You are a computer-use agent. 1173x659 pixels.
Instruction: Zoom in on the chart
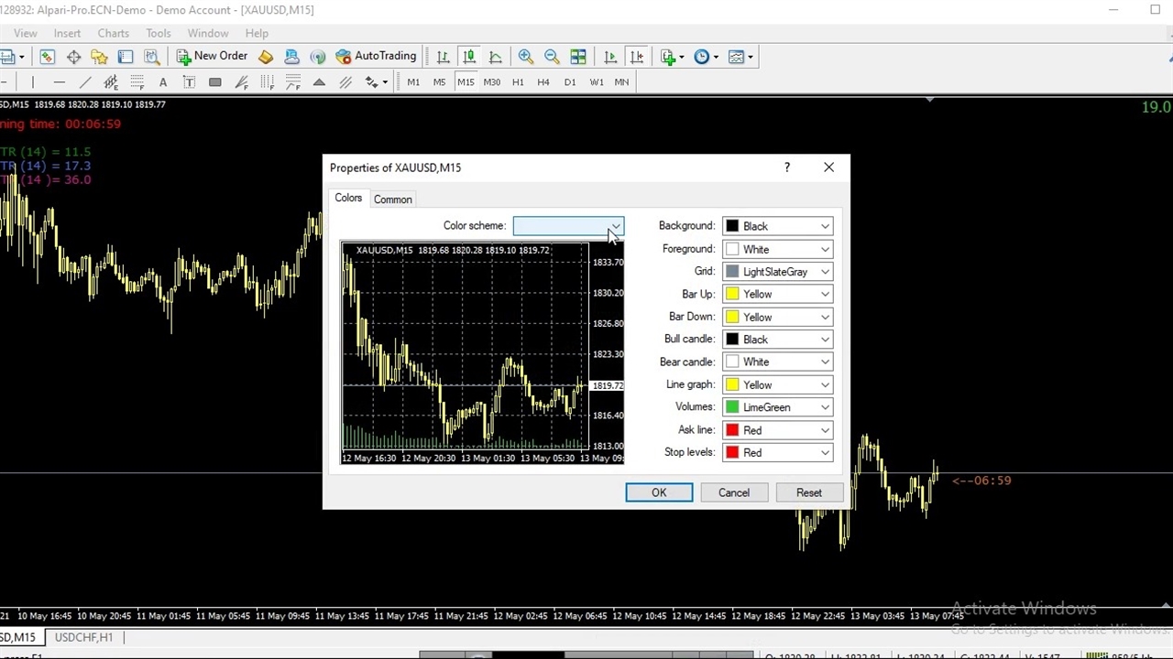click(526, 57)
